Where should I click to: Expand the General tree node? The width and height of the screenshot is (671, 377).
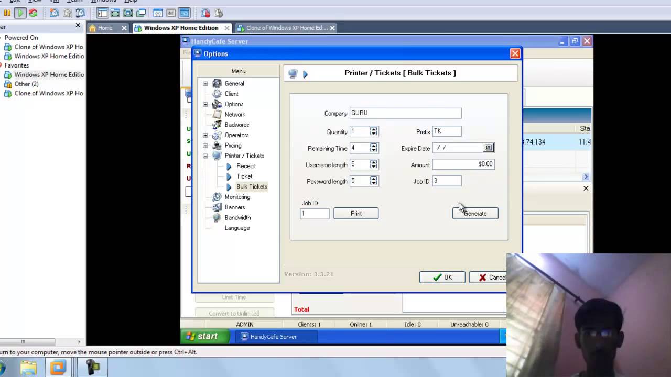click(x=205, y=84)
